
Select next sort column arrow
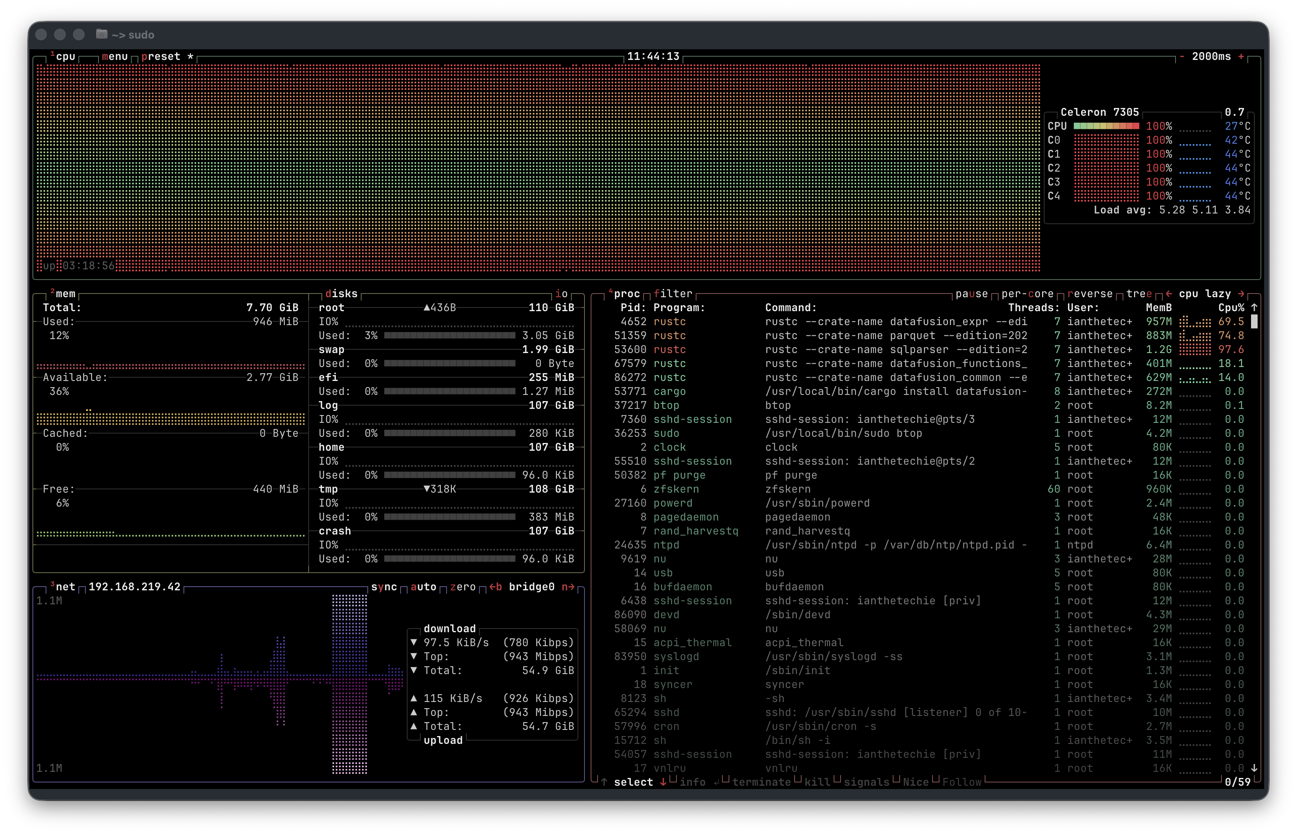click(x=1241, y=294)
